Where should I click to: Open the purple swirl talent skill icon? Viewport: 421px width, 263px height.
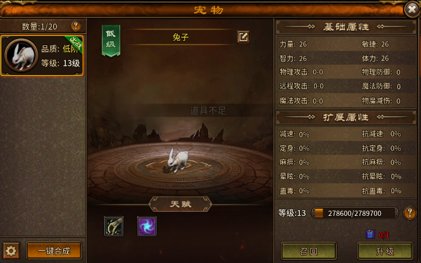click(x=147, y=226)
